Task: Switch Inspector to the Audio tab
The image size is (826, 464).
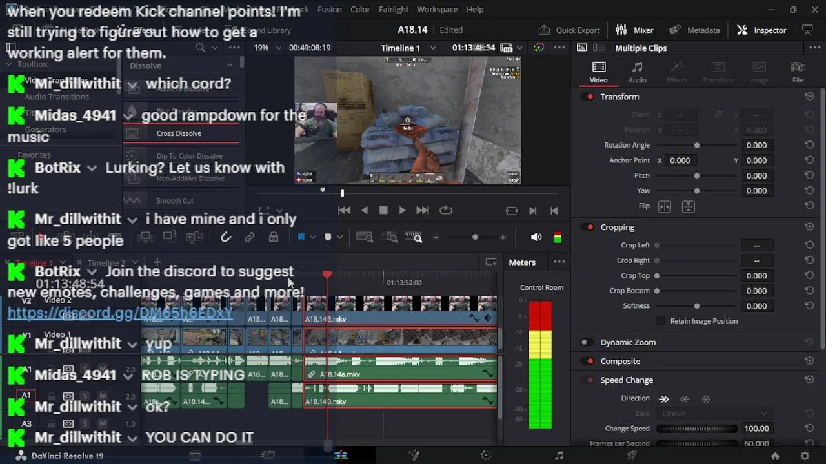Action: click(x=638, y=72)
